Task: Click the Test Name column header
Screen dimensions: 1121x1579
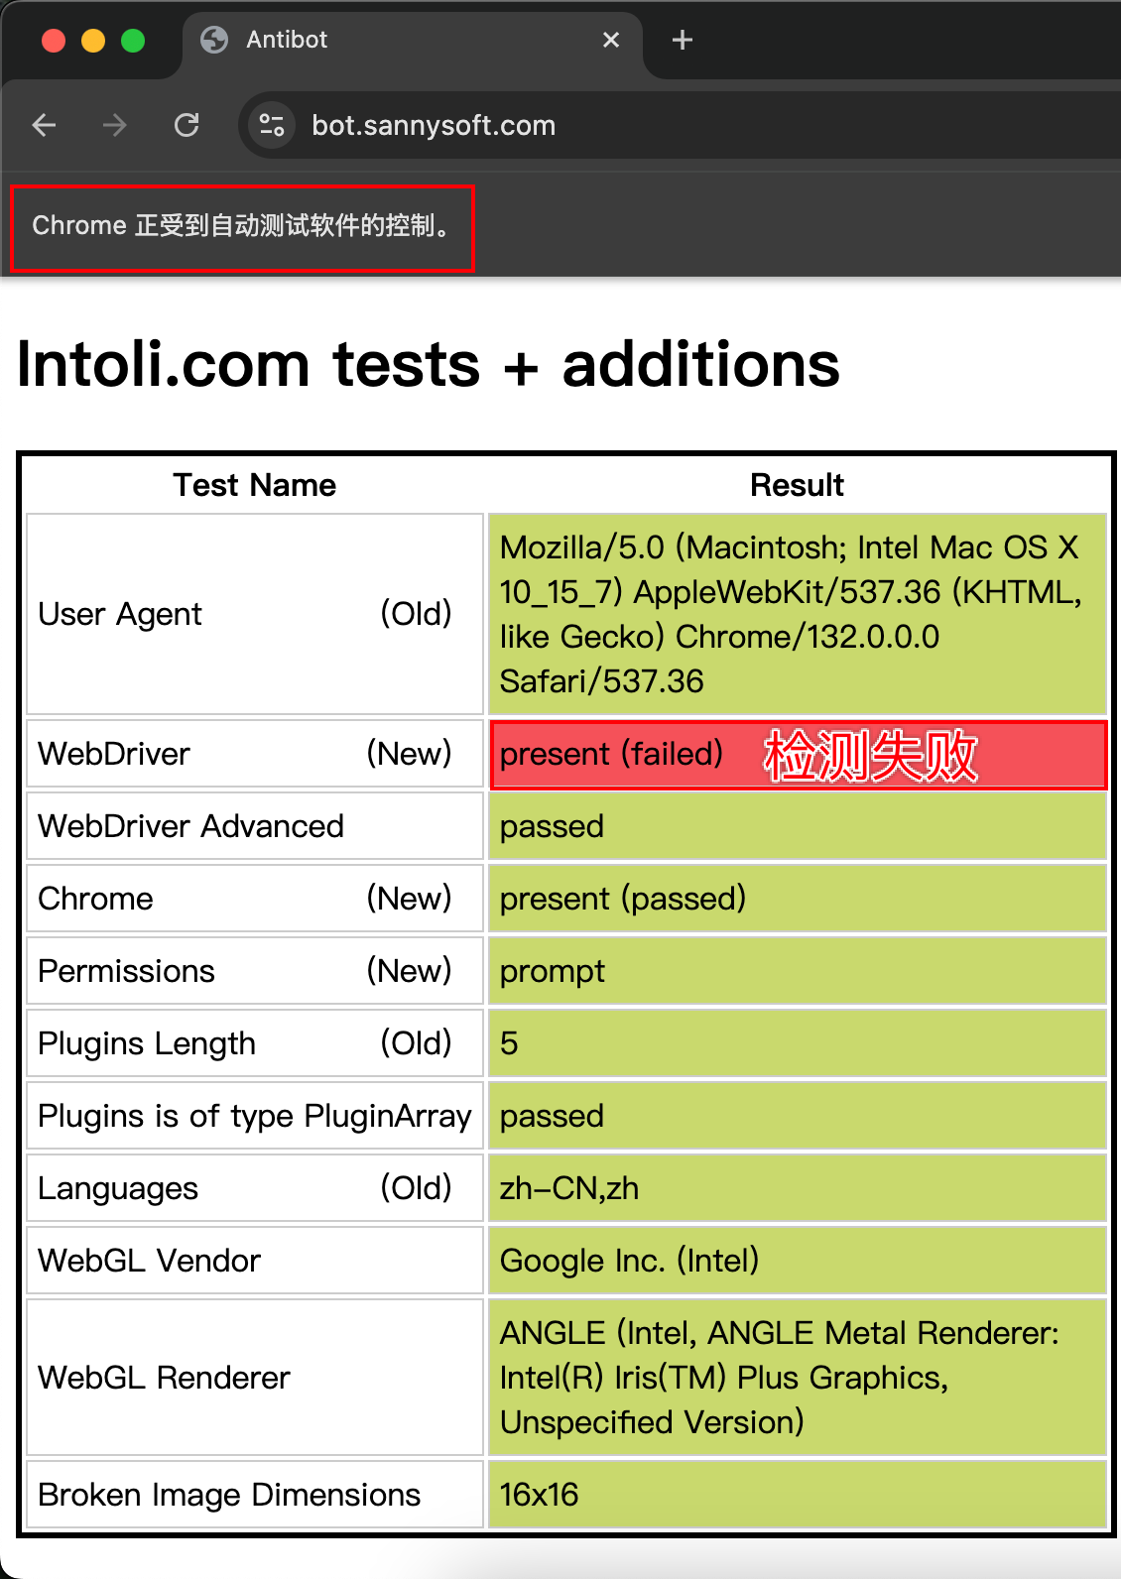Action: coord(255,485)
